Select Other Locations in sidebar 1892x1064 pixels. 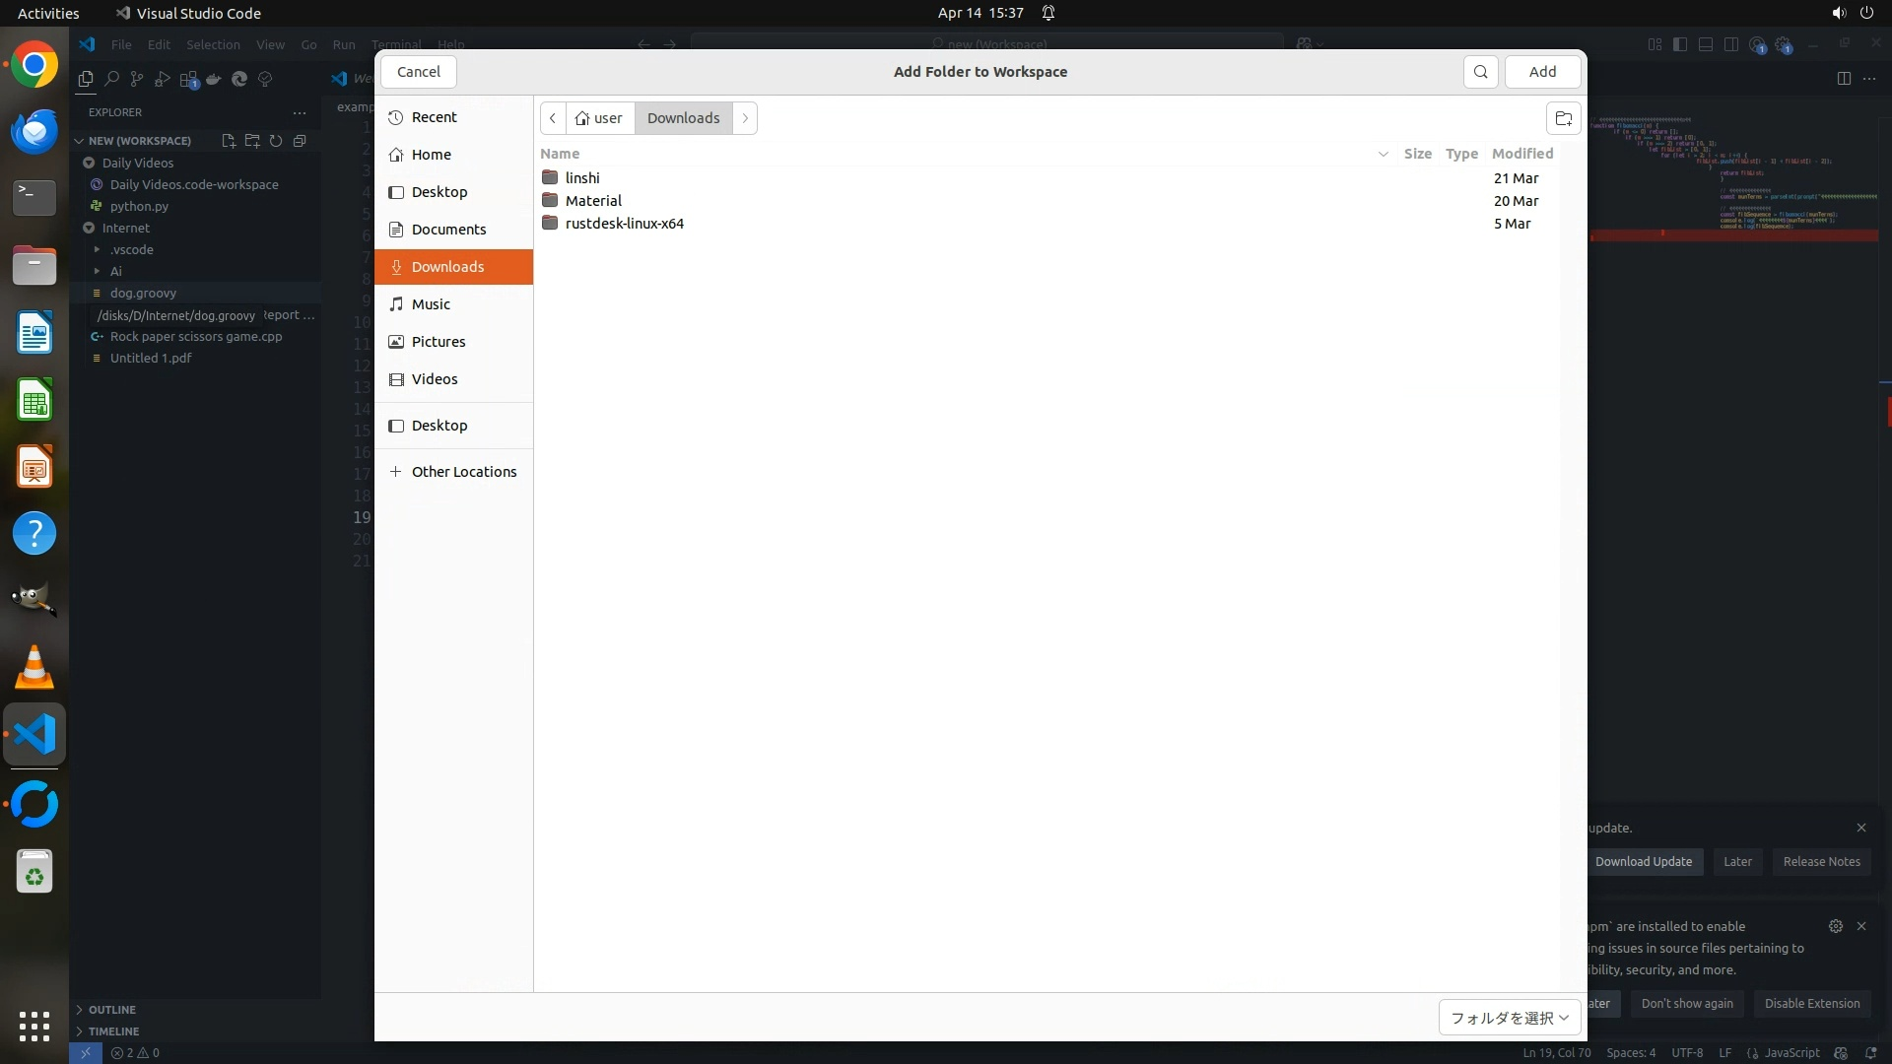pos(463,472)
